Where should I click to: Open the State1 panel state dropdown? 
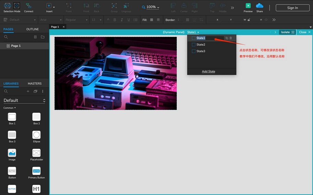coord(193,32)
